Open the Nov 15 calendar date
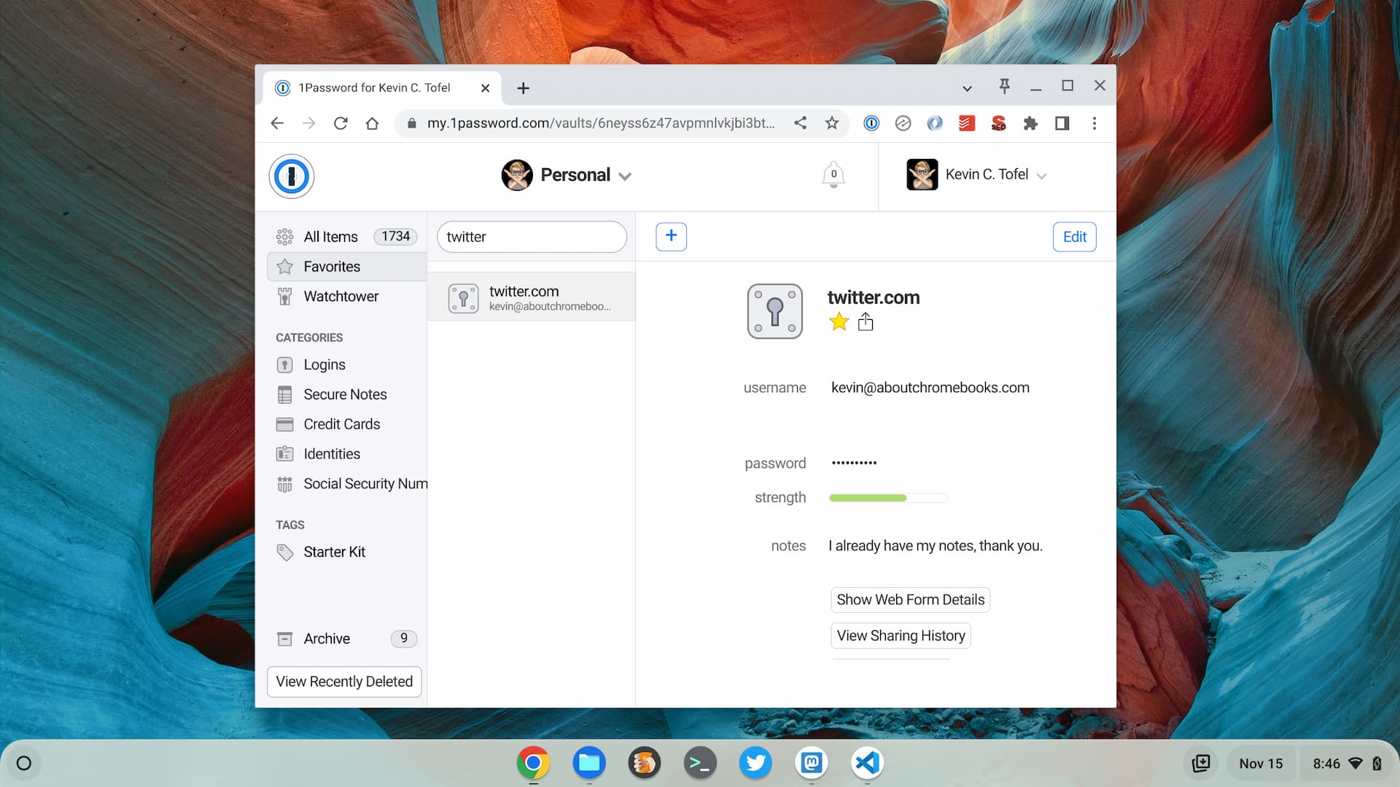This screenshot has height=787, width=1400. click(x=1261, y=763)
